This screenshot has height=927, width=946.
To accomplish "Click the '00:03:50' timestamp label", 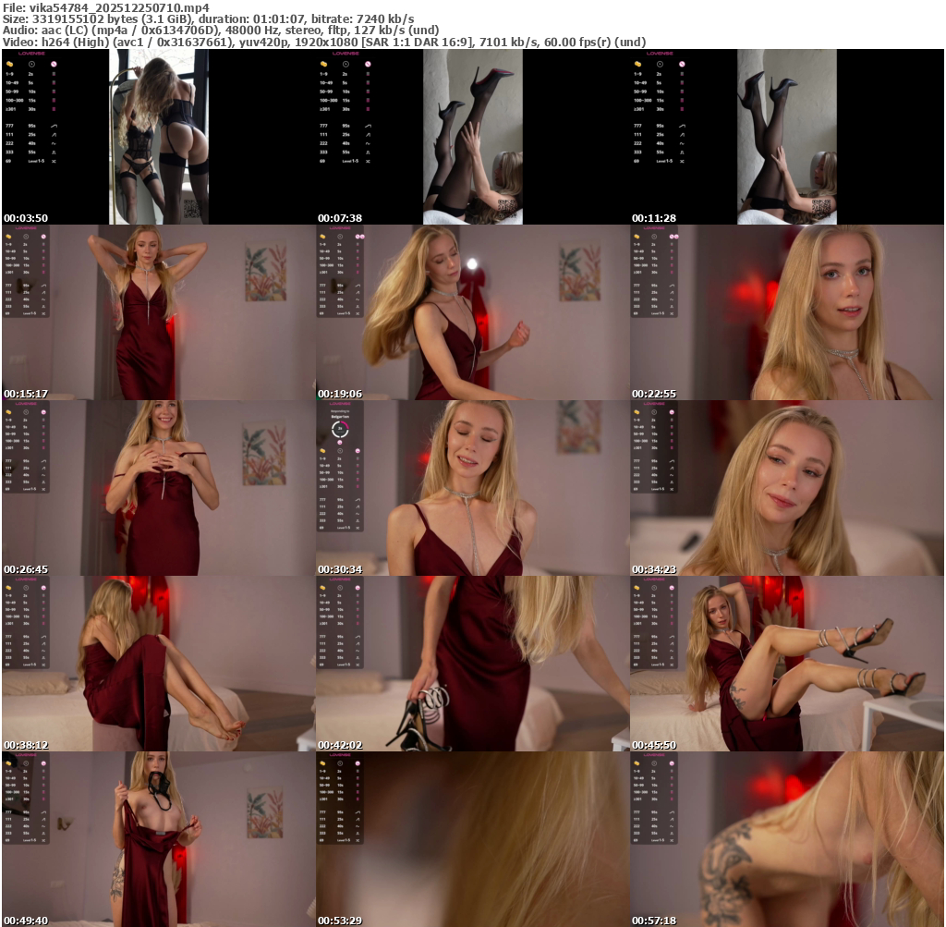I will tap(25, 218).
